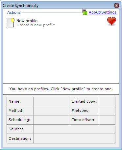The height and width of the screenshot is (150, 122).
Task: Click the "Destination:" label cell
Action: tap(20, 138)
